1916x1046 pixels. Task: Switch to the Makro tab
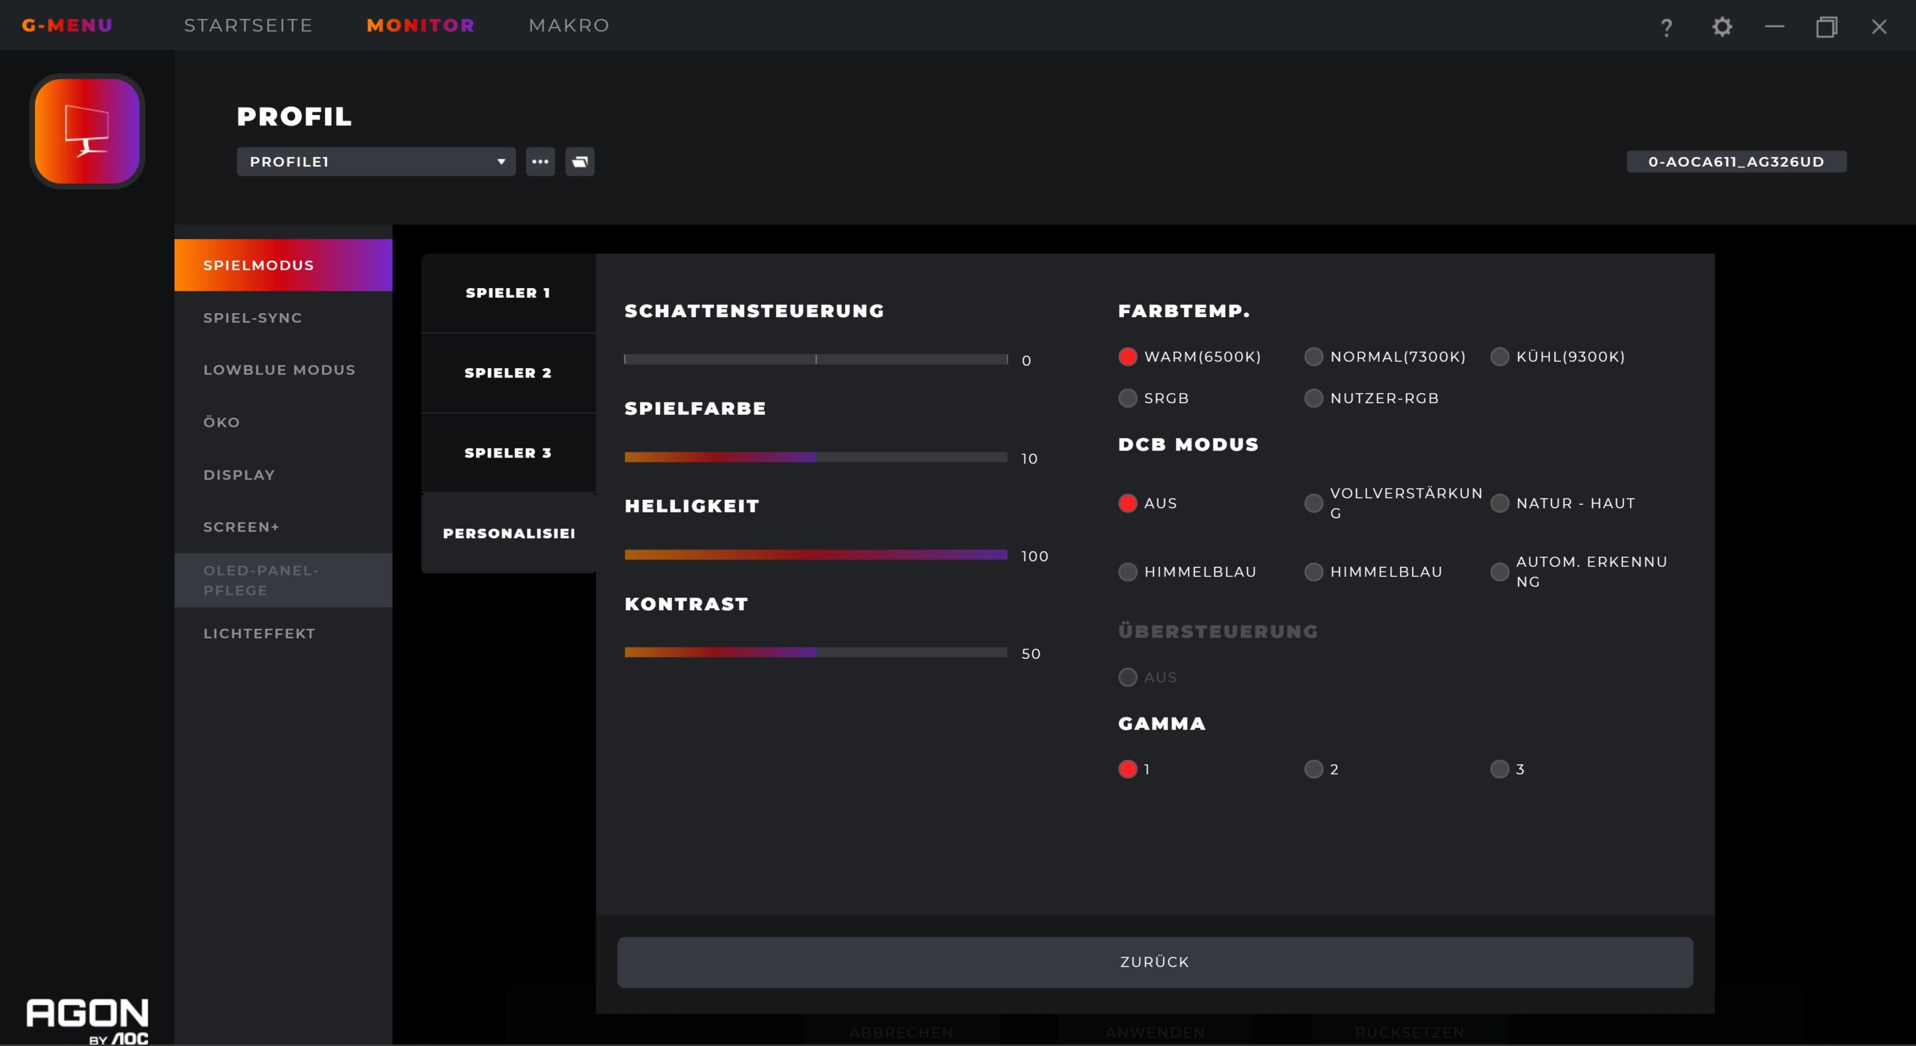coord(569,26)
